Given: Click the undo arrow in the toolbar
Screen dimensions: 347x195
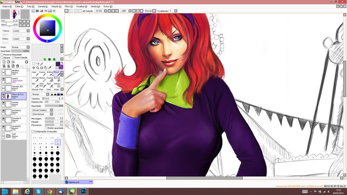Looking at the screenshot, I should click(66, 11).
